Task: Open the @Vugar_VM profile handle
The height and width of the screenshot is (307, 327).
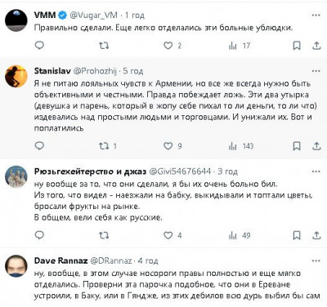Action: coord(94,15)
